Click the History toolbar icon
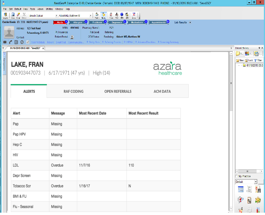The height and width of the screenshot is (215, 265). coord(103,15)
